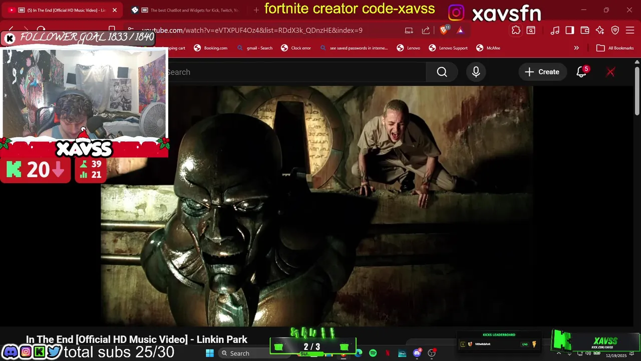641x361 pixels.
Task: Open the Brave Wallet icon
Action: (585, 30)
